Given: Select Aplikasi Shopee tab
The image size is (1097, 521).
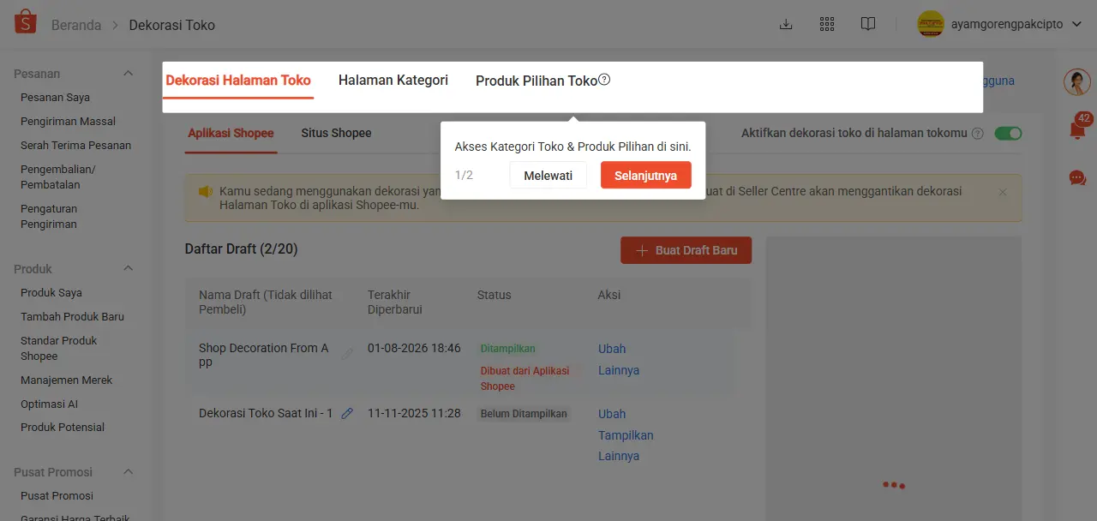Looking at the screenshot, I should [231, 133].
